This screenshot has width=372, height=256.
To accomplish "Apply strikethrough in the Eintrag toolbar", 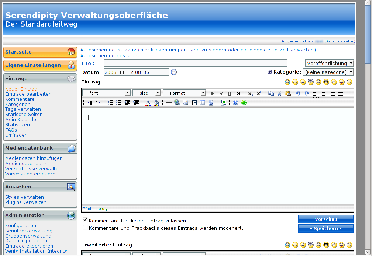I will (x=238, y=93).
